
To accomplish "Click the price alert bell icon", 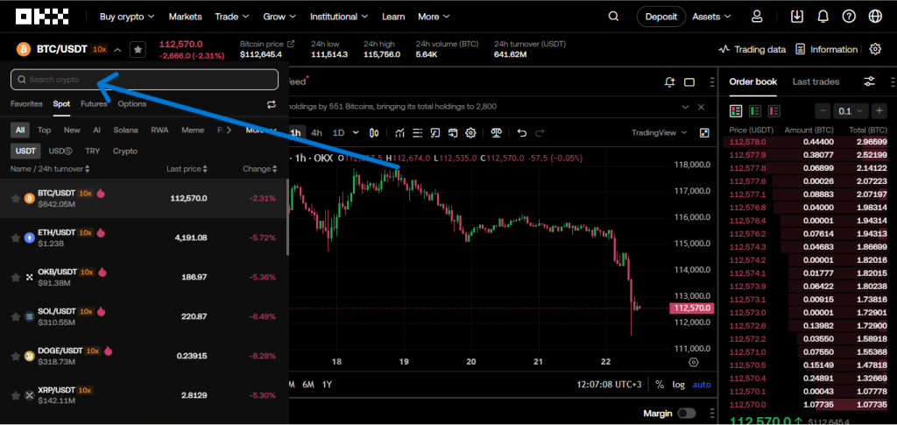I will pos(670,82).
